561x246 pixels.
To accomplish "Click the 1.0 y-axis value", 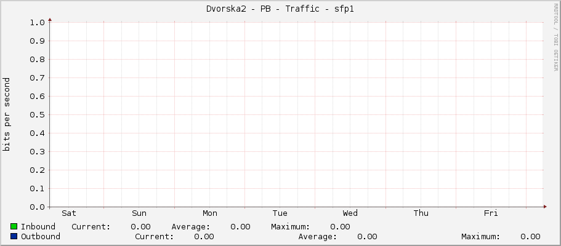I will coord(37,23).
